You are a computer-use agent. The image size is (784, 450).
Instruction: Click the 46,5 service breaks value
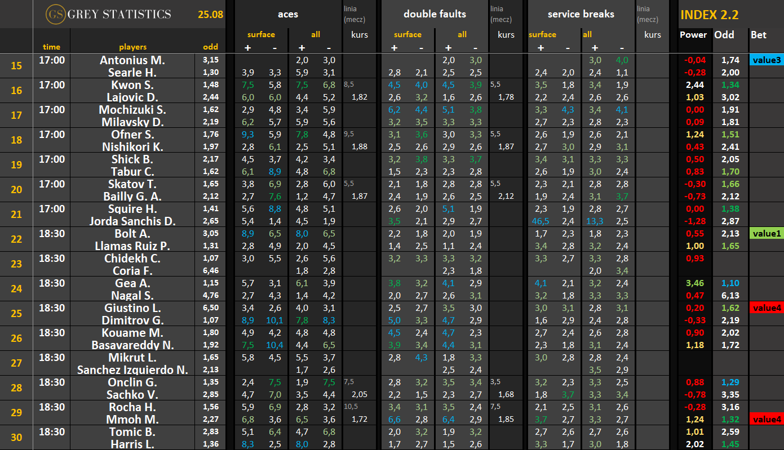[541, 221]
